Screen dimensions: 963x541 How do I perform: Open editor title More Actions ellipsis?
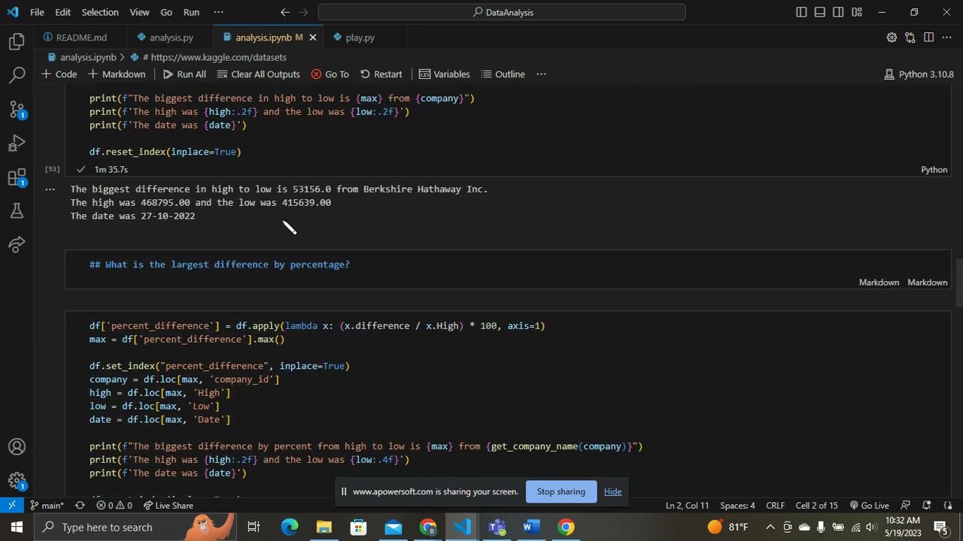click(946, 37)
